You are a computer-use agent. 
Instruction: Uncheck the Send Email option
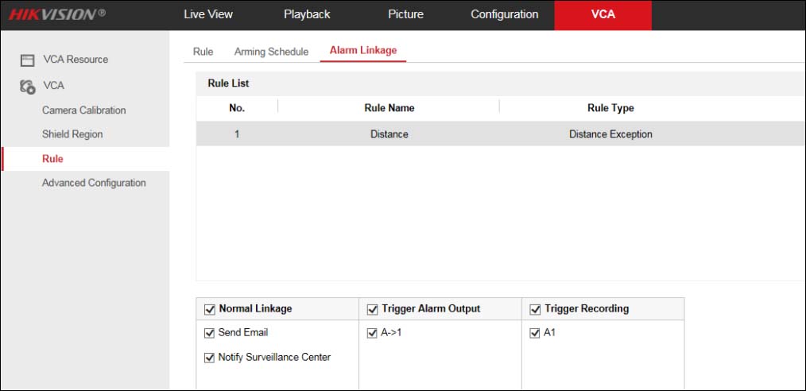[209, 333]
